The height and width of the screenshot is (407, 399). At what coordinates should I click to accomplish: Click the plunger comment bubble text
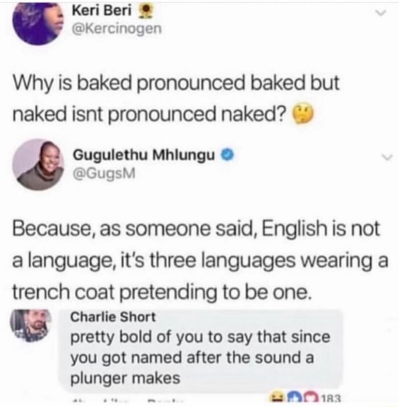[200, 358]
